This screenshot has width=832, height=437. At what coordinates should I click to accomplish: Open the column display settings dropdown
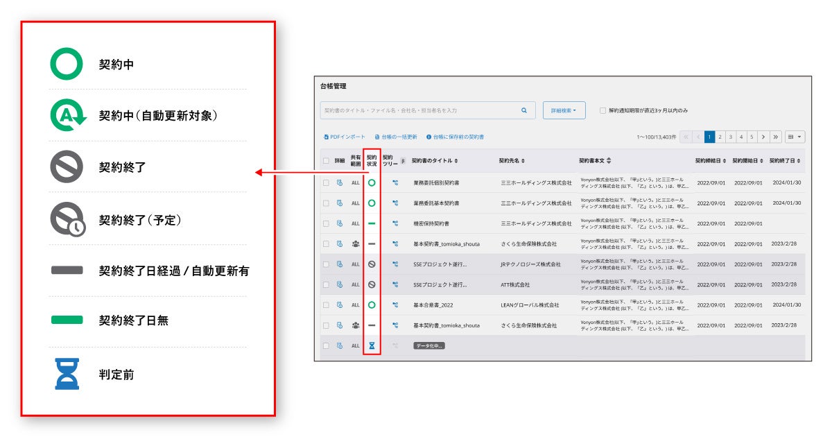tap(795, 137)
